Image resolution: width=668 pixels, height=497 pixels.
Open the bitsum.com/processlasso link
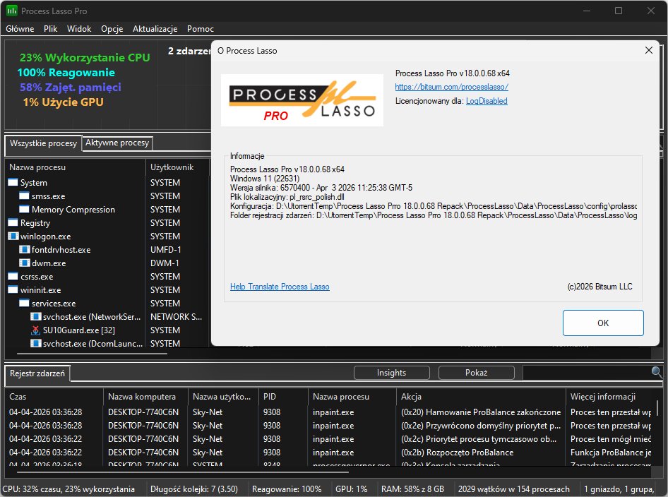coord(452,87)
